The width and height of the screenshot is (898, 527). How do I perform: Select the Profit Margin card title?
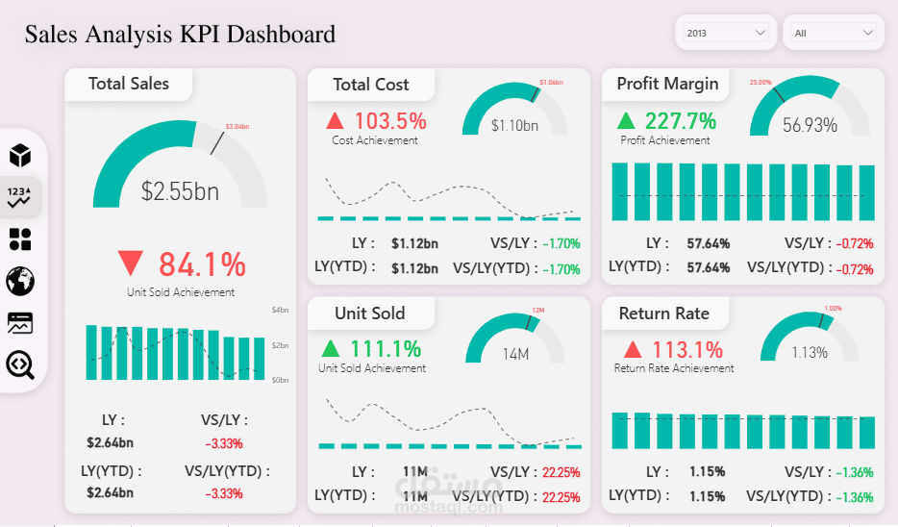pos(667,85)
